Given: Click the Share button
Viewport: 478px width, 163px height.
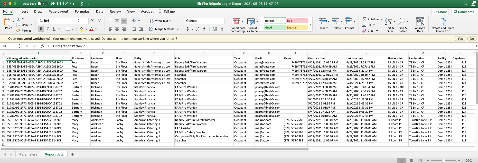Looking at the screenshot, I should click(440, 12).
